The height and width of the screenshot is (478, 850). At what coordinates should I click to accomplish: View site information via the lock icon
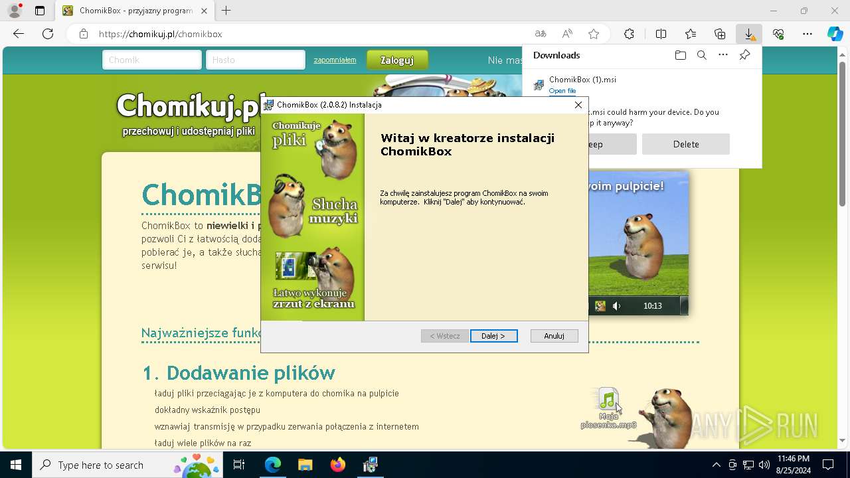click(x=83, y=34)
